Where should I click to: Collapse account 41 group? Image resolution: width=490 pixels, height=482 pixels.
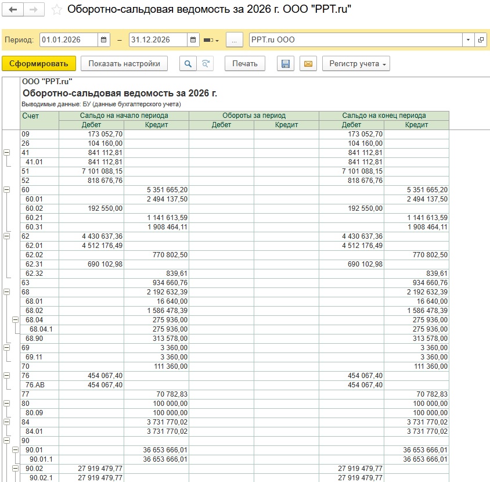click(6, 153)
